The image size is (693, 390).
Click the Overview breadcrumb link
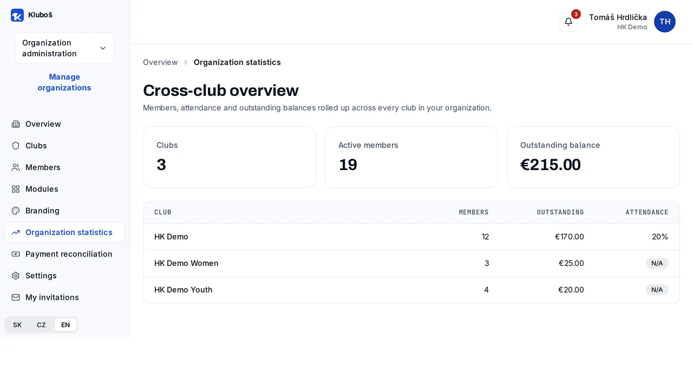[160, 62]
